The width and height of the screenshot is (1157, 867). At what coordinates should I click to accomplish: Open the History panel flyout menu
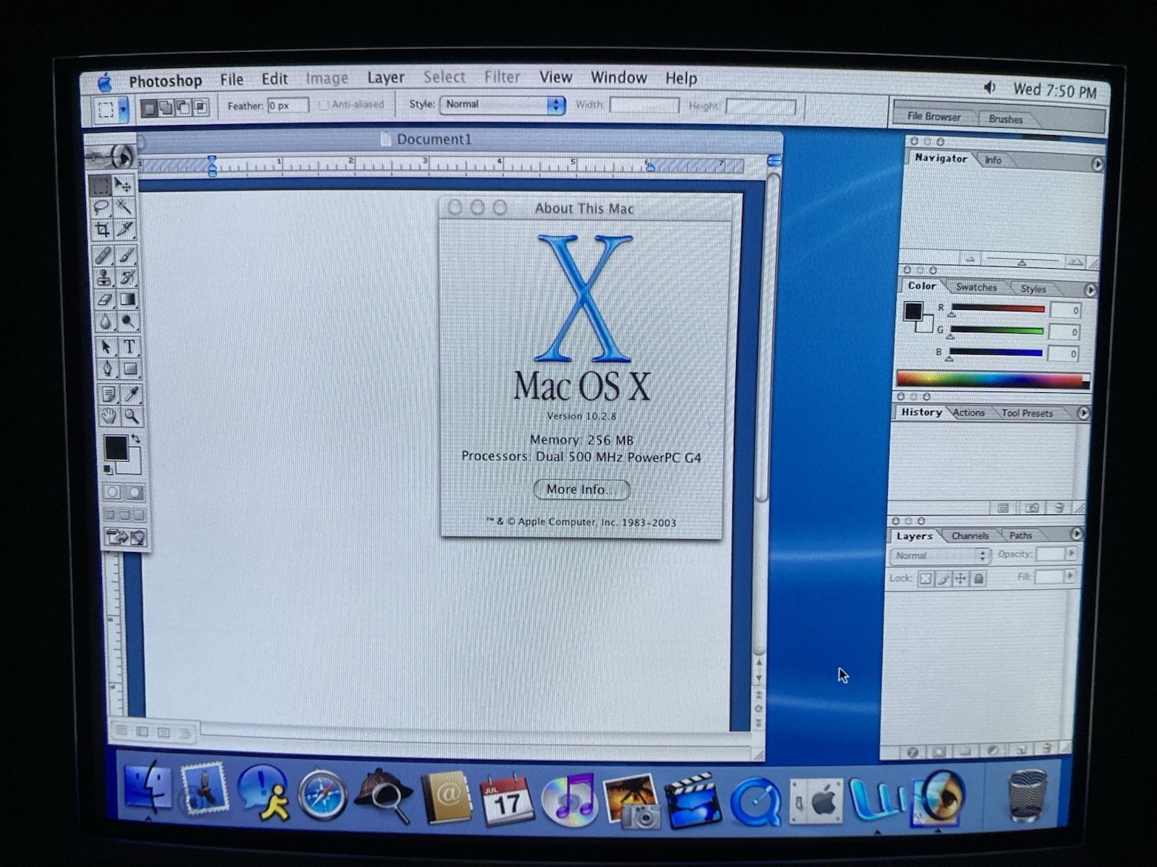pyautogui.click(x=1083, y=413)
